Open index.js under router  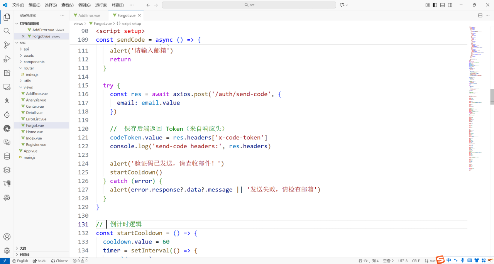[x=41, y=74]
